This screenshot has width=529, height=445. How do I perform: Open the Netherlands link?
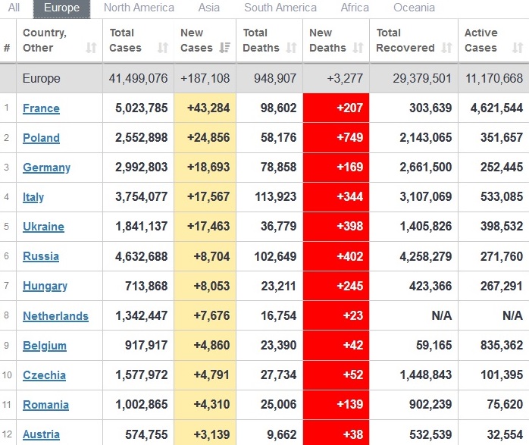(x=55, y=316)
